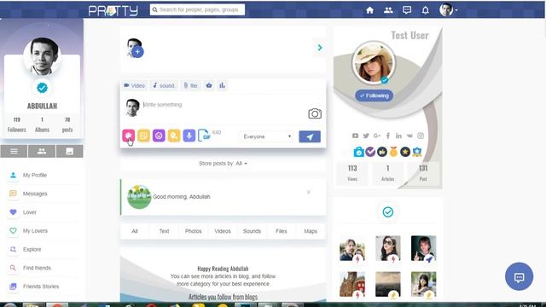Click Test User's Twitter icon
546x307 pixels.
pyautogui.click(x=366, y=136)
